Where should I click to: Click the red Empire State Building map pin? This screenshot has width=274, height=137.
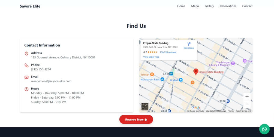(x=196, y=72)
